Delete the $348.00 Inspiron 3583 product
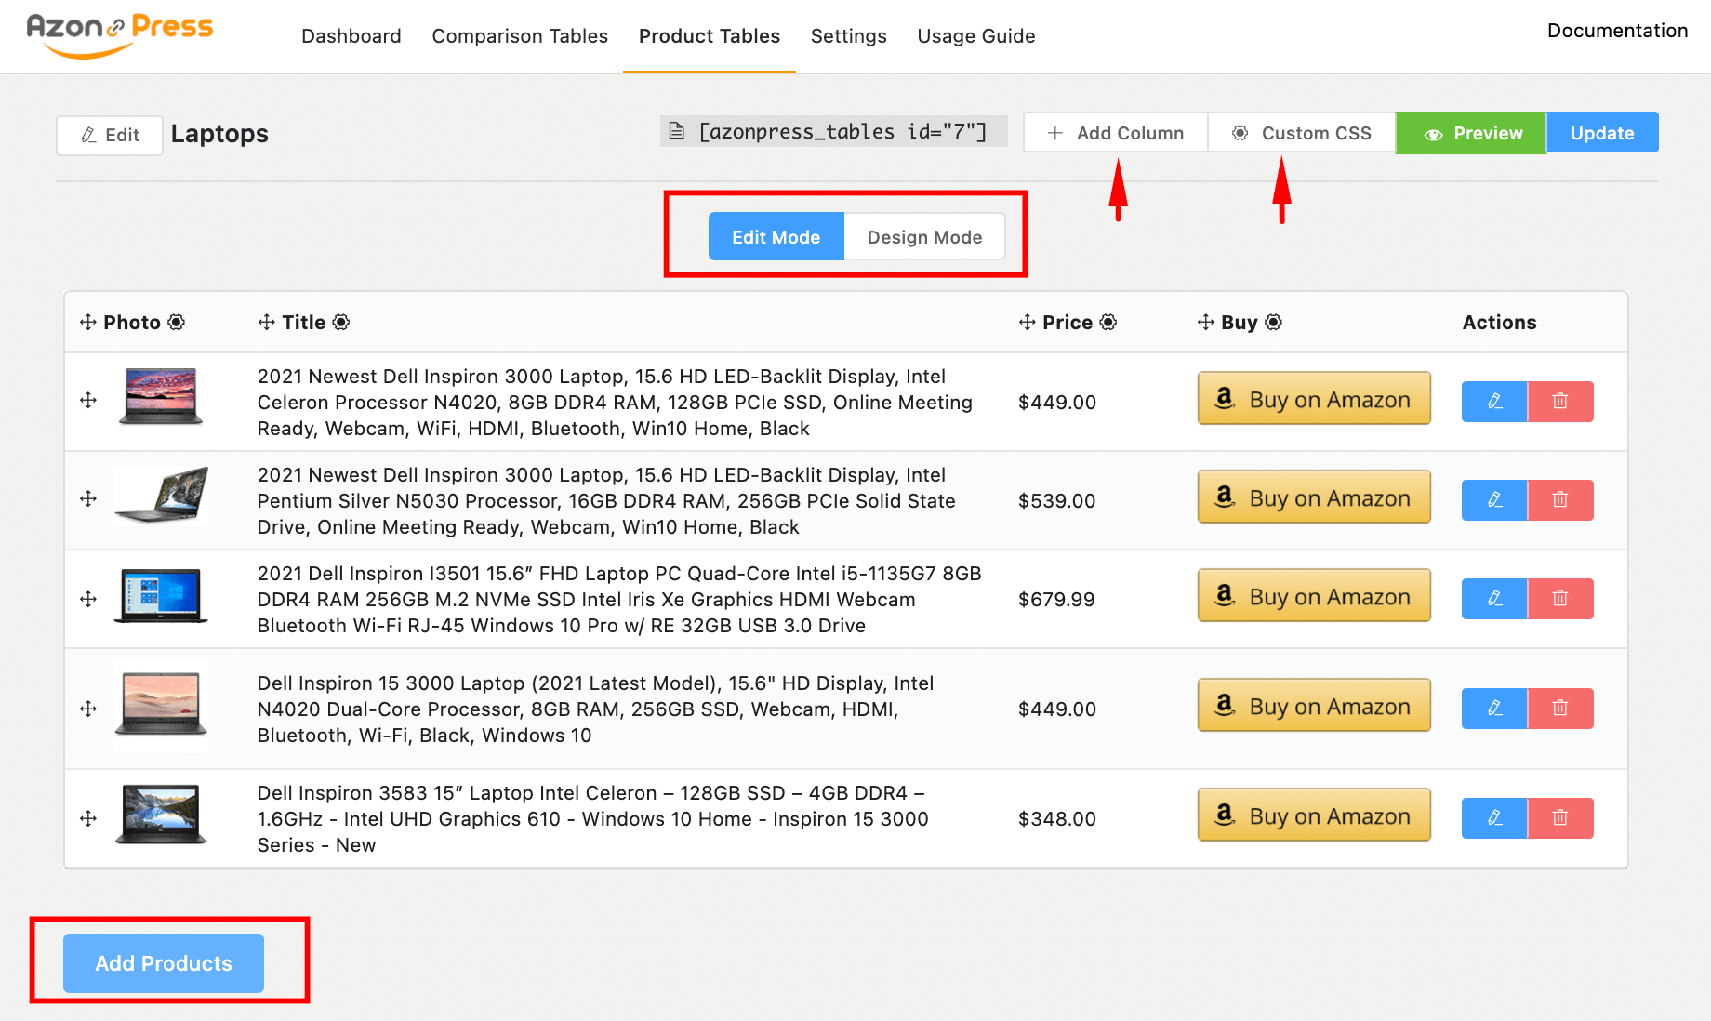This screenshot has width=1711, height=1021. tap(1560, 818)
